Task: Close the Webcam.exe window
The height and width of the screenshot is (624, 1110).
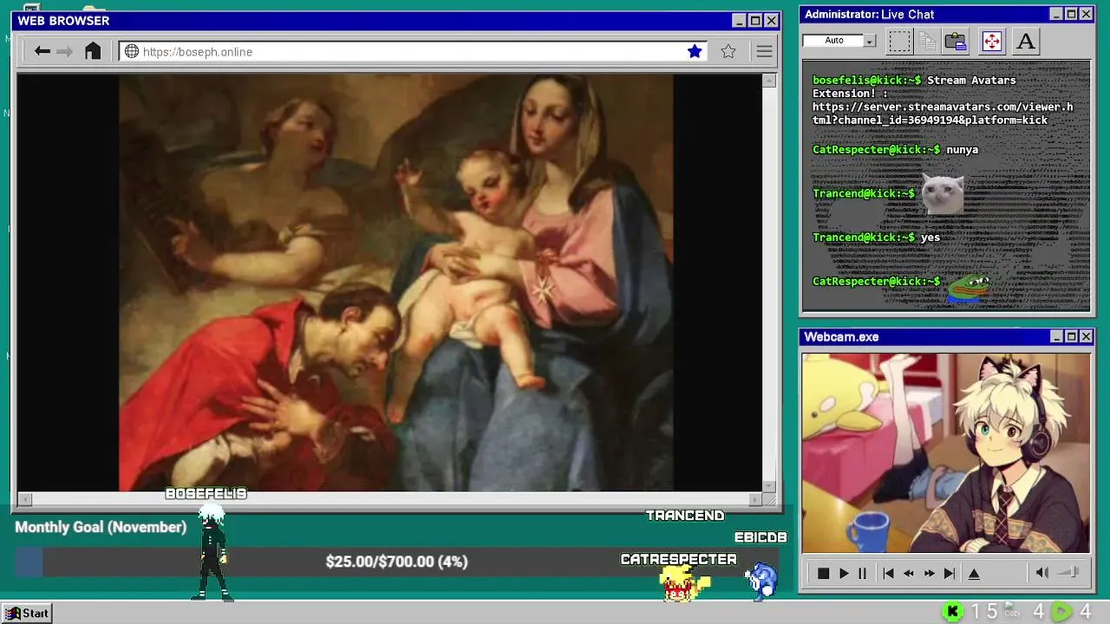Action: [1086, 336]
